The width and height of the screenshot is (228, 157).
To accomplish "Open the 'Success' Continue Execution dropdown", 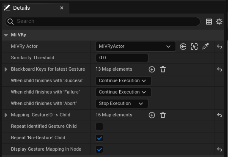I will 124,81.
